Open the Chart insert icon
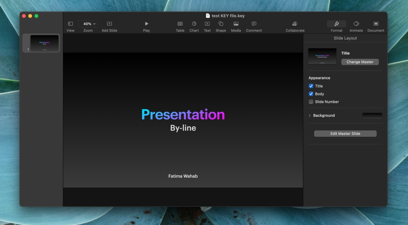The width and height of the screenshot is (408, 225). click(x=194, y=24)
